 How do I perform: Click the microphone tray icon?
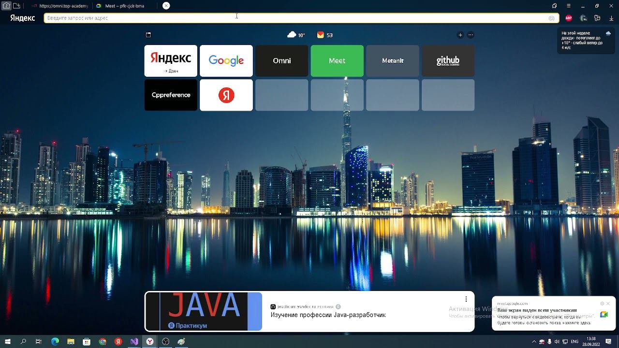(549, 342)
